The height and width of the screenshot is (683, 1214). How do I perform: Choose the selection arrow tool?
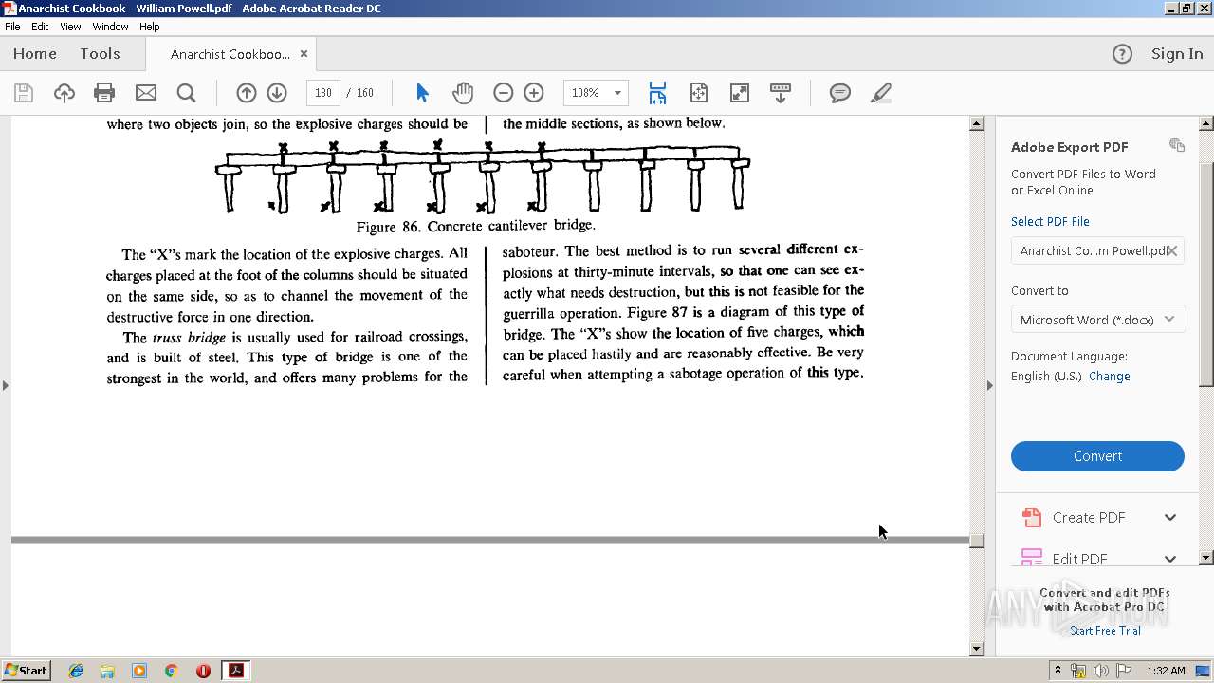pyautogui.click(x=422, y=93)
